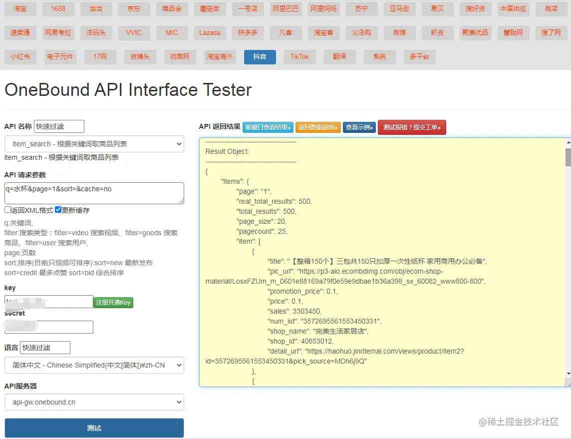Focus the key input field
Image resolution: width=571 pixels, height=439 pixels.
(49, 302)
